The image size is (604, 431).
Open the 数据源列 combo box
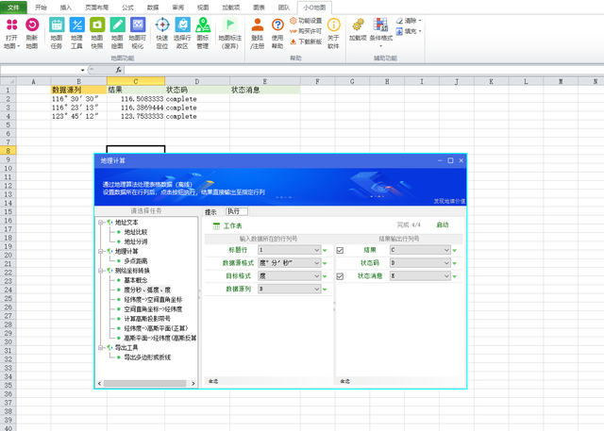[290, 289]
